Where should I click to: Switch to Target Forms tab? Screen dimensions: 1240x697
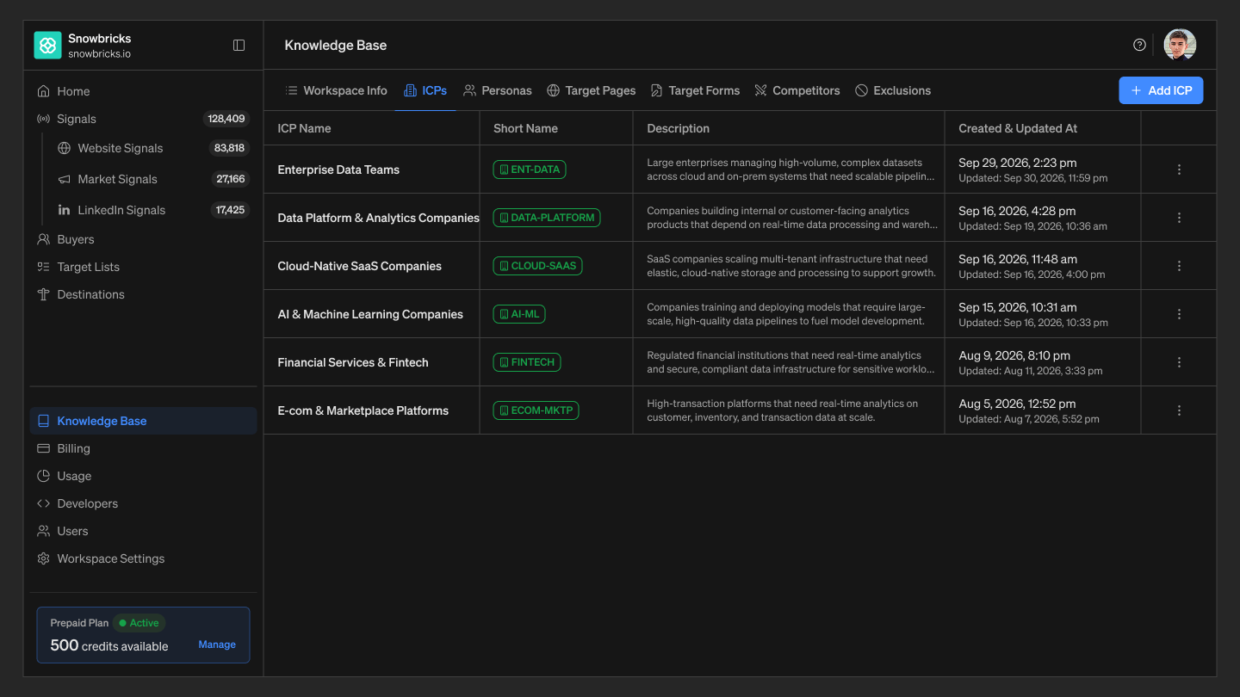pos(695,90)
